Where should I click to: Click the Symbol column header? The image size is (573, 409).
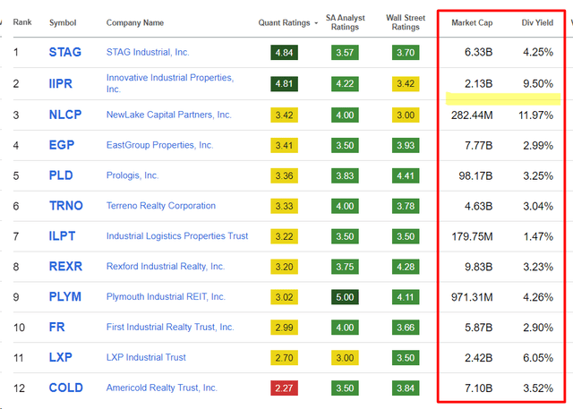63,22
